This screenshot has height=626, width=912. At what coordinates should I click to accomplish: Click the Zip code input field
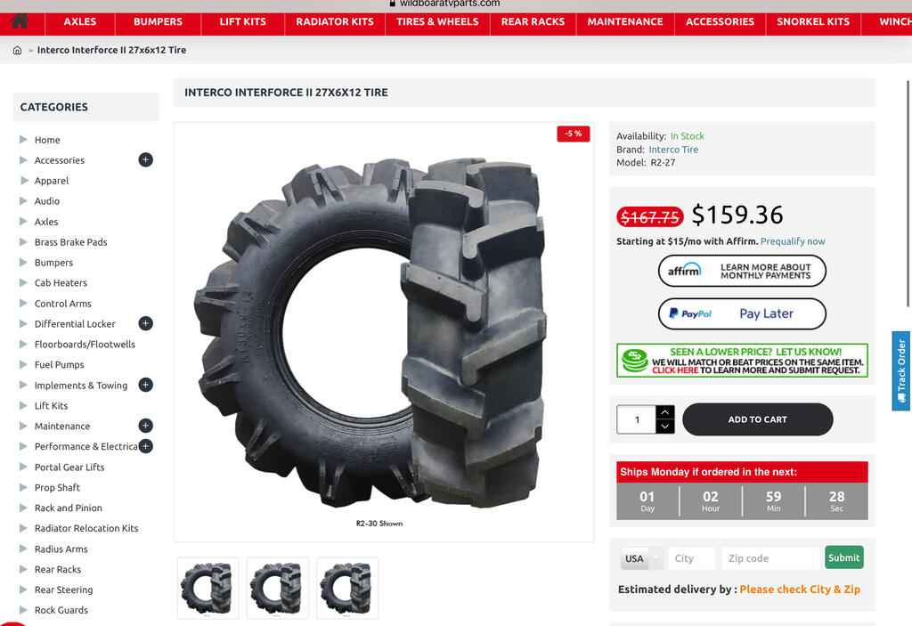pyautogui.click(x=770, y=558)
